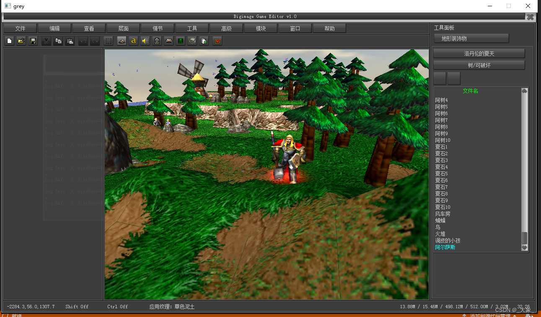Select the dashed selection rectangle tool

[109, 41]
